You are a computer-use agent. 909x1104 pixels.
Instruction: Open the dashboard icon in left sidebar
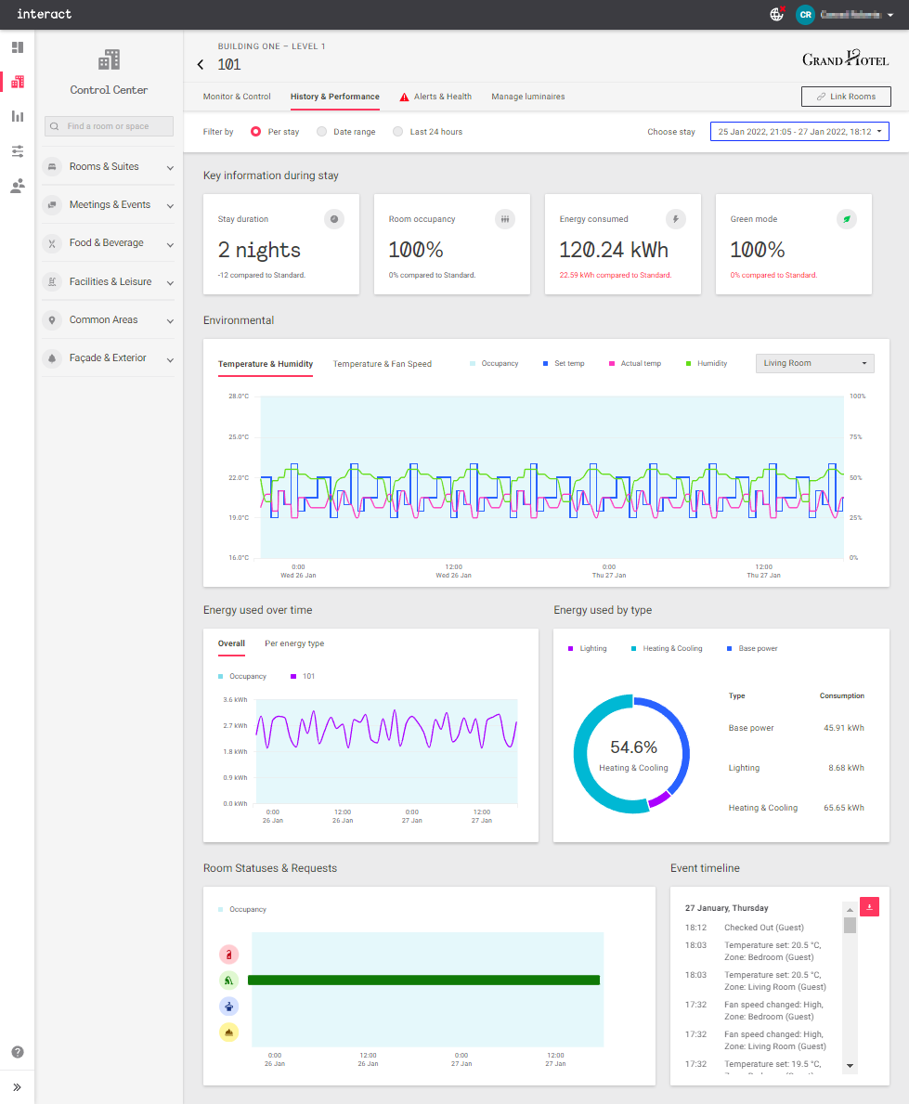[18, 47]
